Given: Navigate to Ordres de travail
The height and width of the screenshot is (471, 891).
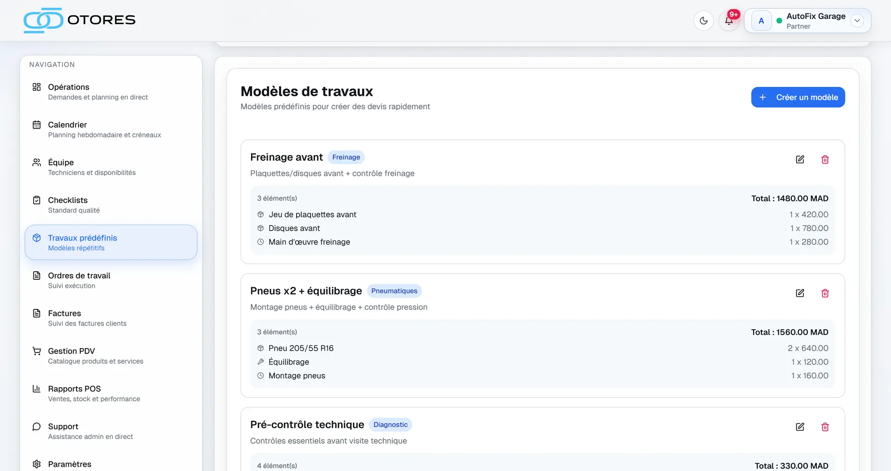Looking at the screenshot, I should click(x=79, y=275).
